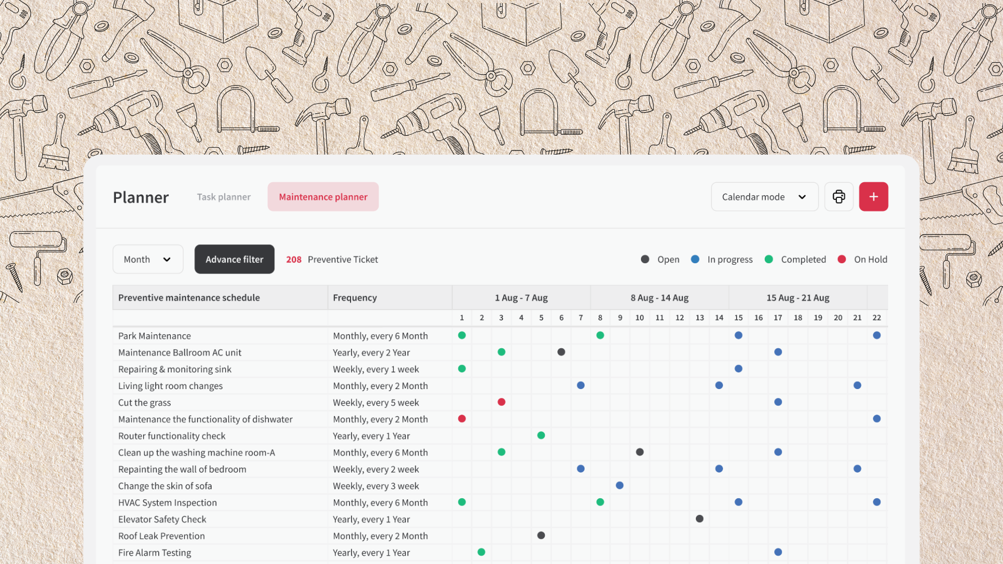Open Living light room ticket on day 7
This screenshot has height=564, width=1003.
[x=581, y=385]
